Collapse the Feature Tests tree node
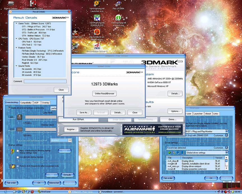 (x=16, y=48)
